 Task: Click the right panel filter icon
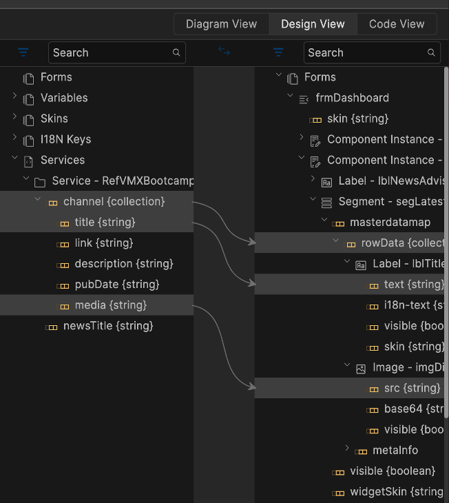click(278, 52)
